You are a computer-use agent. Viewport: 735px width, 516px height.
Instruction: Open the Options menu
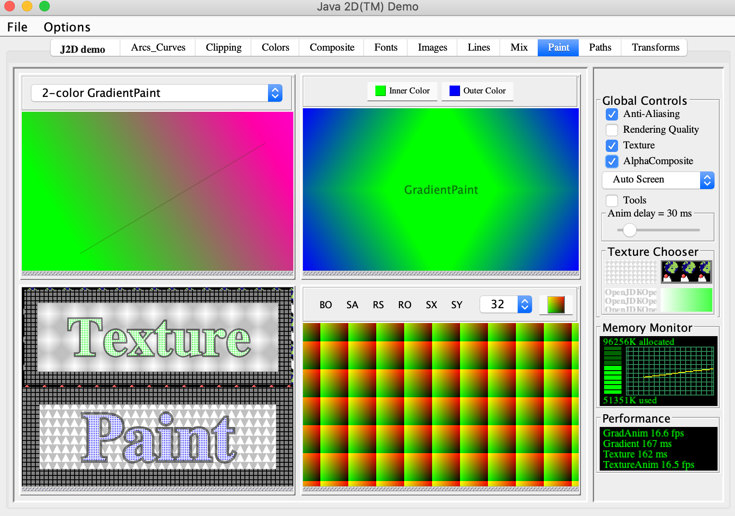[67, 27]
